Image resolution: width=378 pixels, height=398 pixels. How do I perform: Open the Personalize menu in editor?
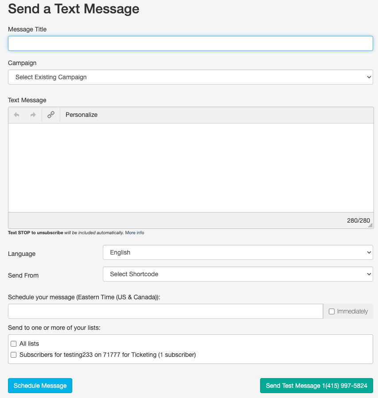(82, 115)
